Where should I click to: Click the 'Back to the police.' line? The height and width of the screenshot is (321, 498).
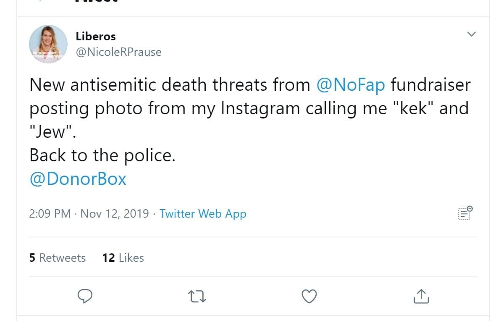[102, 156]
